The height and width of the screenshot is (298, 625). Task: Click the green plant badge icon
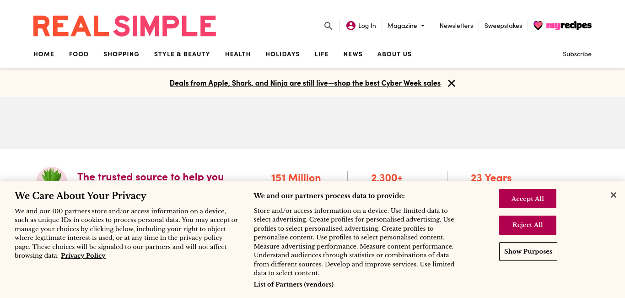(x=52, y=175)
